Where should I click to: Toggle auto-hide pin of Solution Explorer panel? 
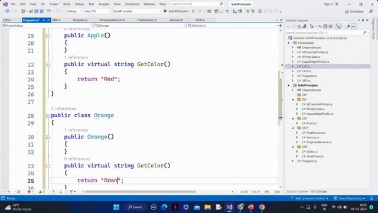363,20
